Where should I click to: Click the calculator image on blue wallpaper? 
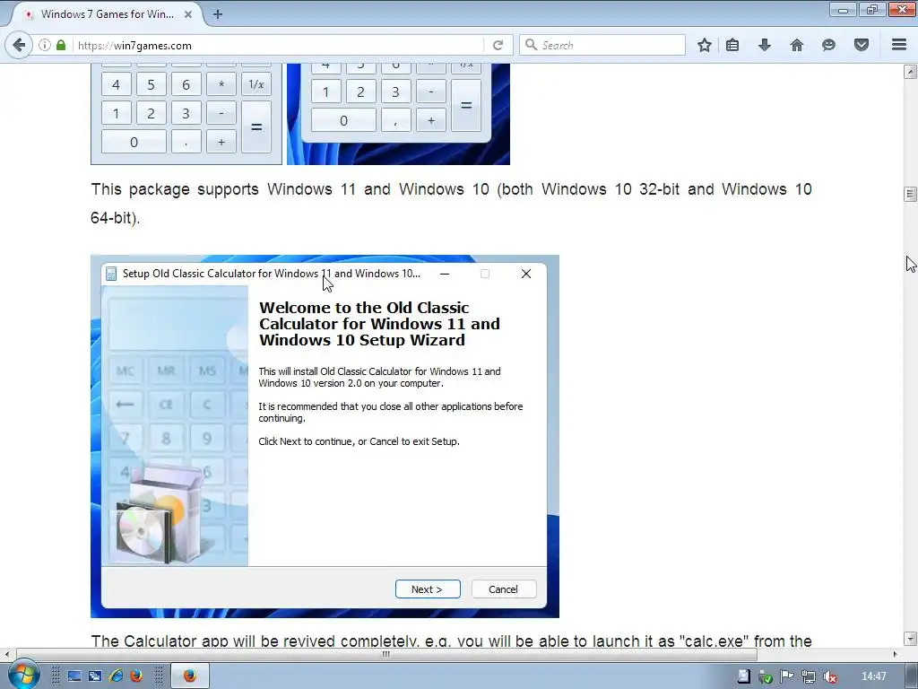pyautogui.click(x=398, y=114)
